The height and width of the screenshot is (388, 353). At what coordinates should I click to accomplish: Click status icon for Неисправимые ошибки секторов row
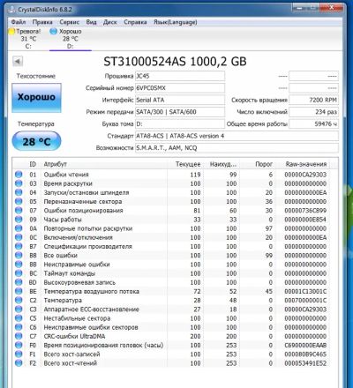tap(19, 327)
